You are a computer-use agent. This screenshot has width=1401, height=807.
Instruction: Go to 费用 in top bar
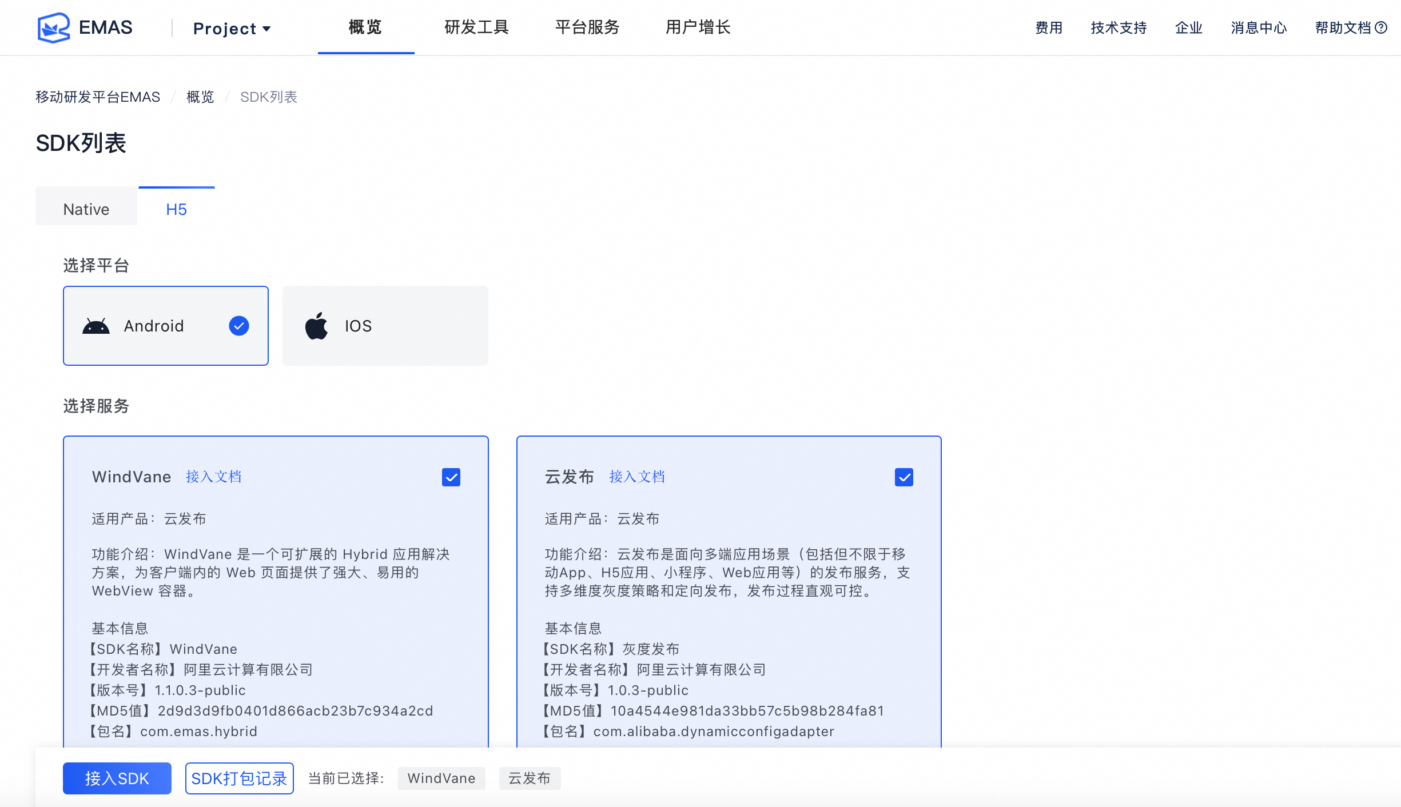pos(1049,27)
